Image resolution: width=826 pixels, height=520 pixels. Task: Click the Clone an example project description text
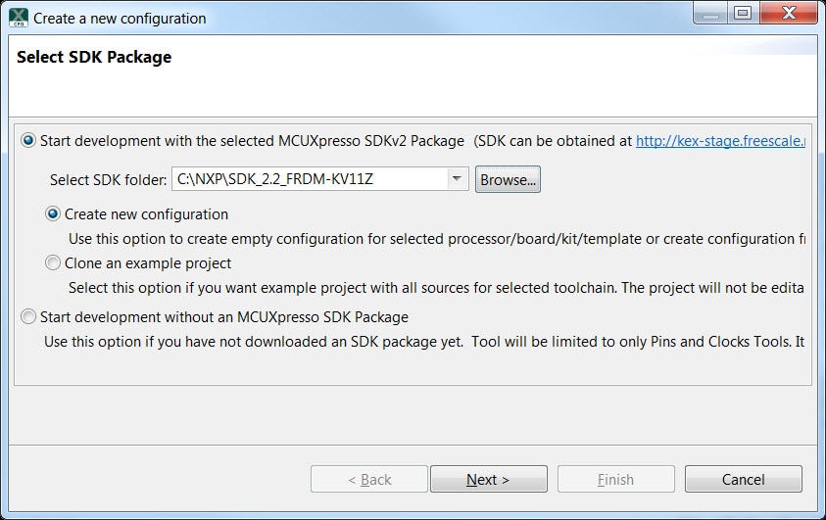[x=436, y=288]
